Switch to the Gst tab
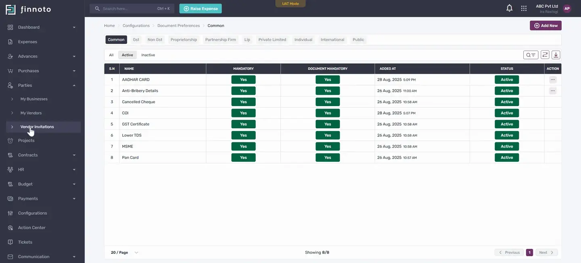Screen dimensions: 581x263 (x=136, y=40)
